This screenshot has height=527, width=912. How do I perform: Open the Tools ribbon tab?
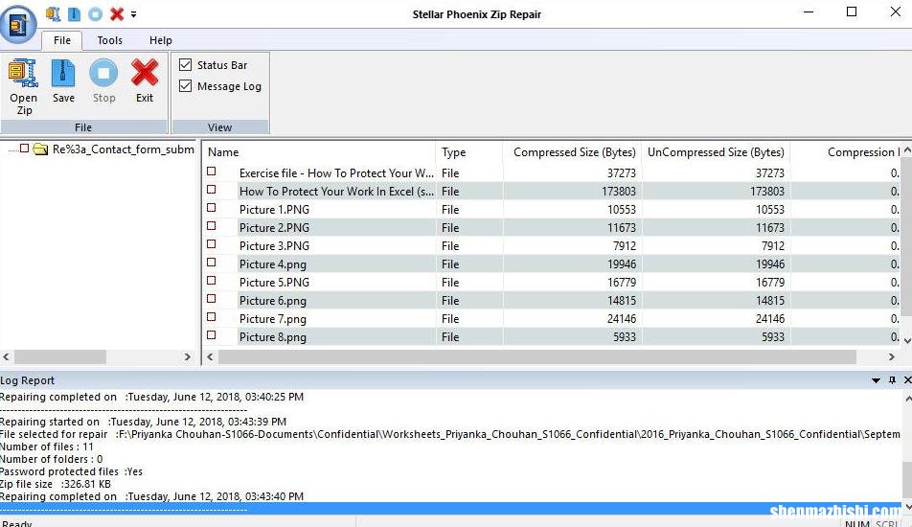click(109, 40)
